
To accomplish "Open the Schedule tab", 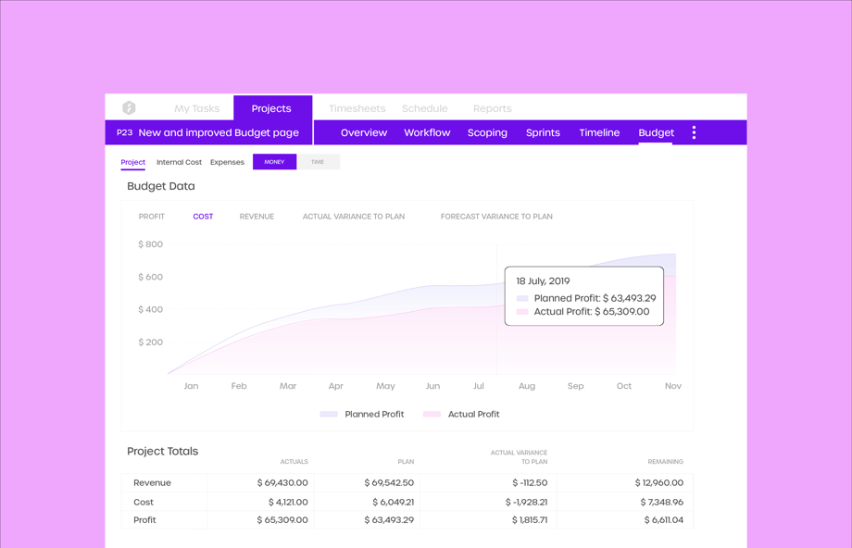I will [424, 108].
